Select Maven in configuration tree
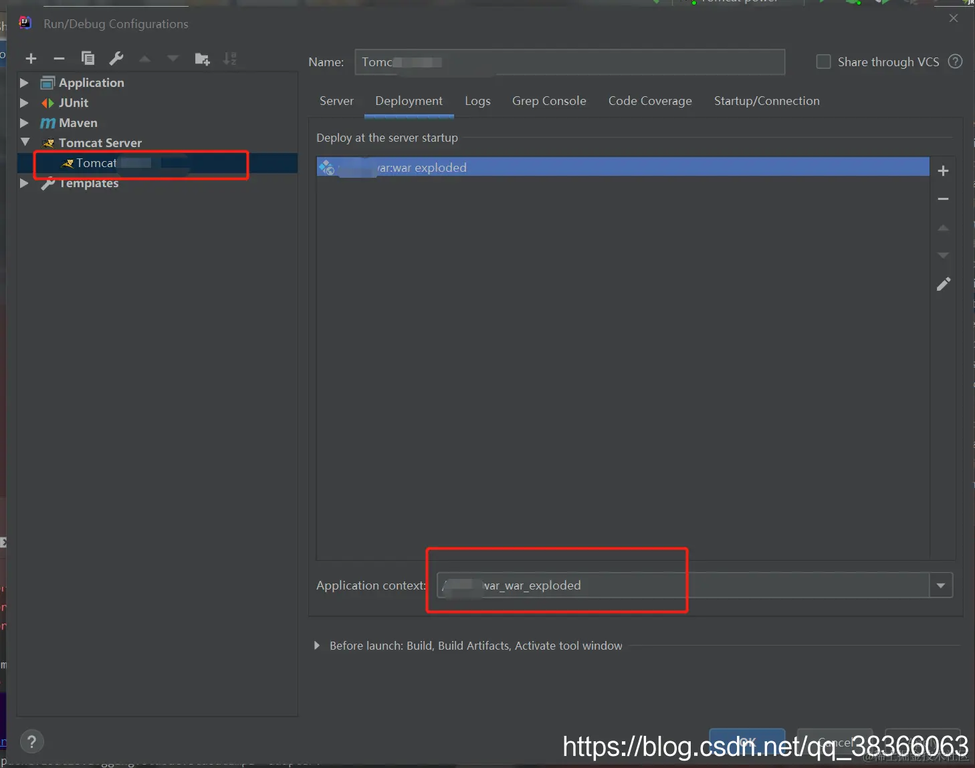The height and width of the screenshot is (768, 975). (78, 123)
